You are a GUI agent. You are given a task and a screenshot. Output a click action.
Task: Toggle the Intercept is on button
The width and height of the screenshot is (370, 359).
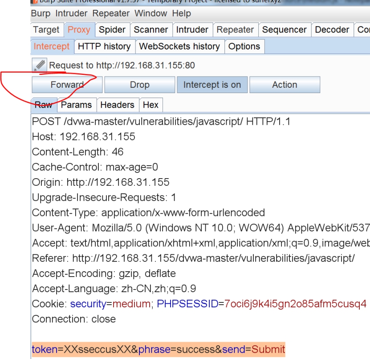click(212, 85)
